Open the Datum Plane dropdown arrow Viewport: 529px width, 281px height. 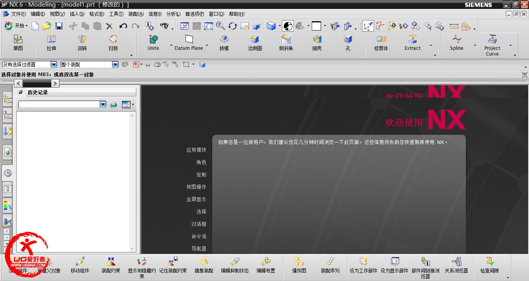point(207,46)
